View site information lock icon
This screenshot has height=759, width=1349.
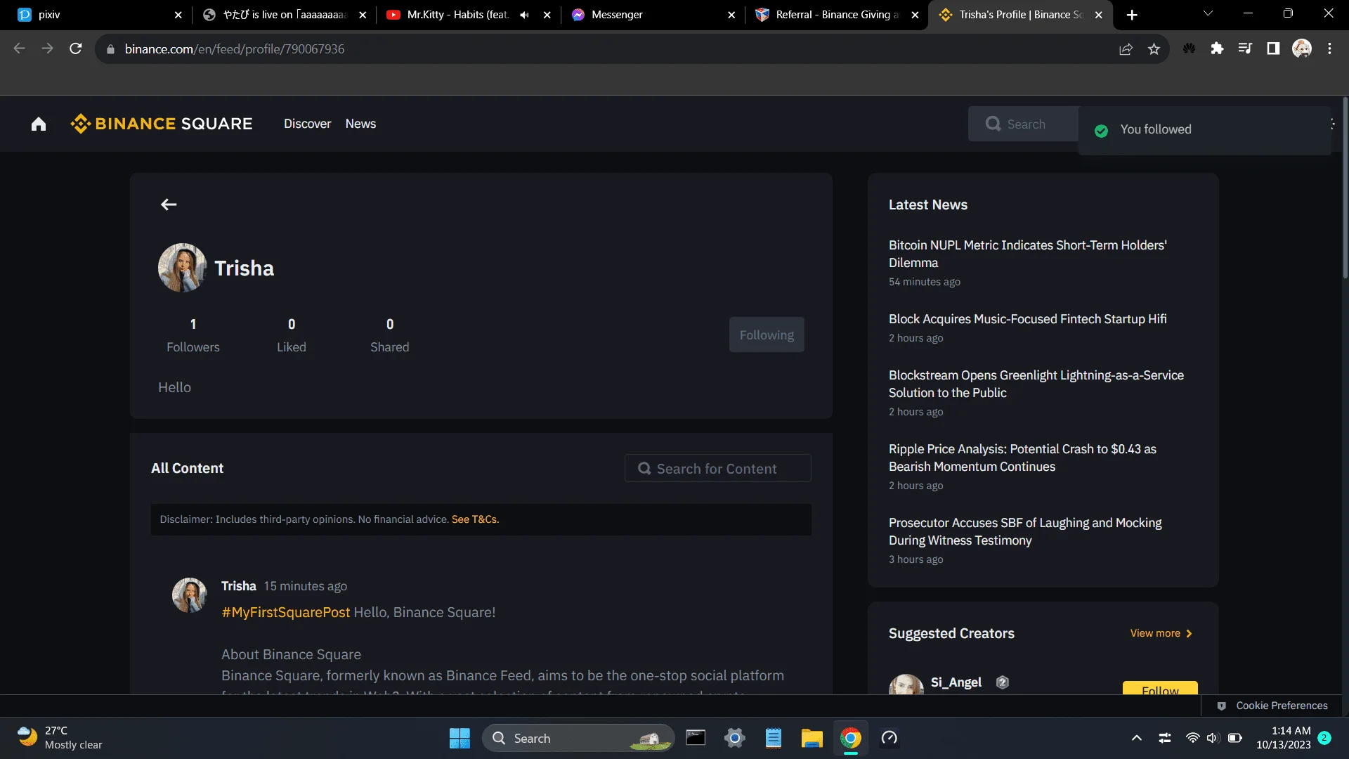tap(110, 49)
